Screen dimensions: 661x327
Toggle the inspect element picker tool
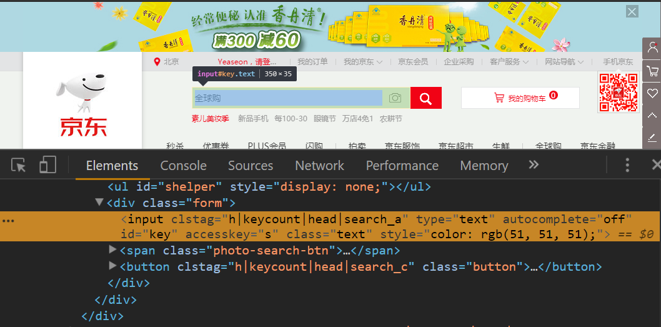coord(19,165)
